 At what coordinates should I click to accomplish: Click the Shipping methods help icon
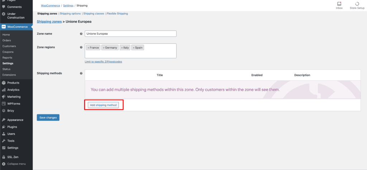point(81,73)
